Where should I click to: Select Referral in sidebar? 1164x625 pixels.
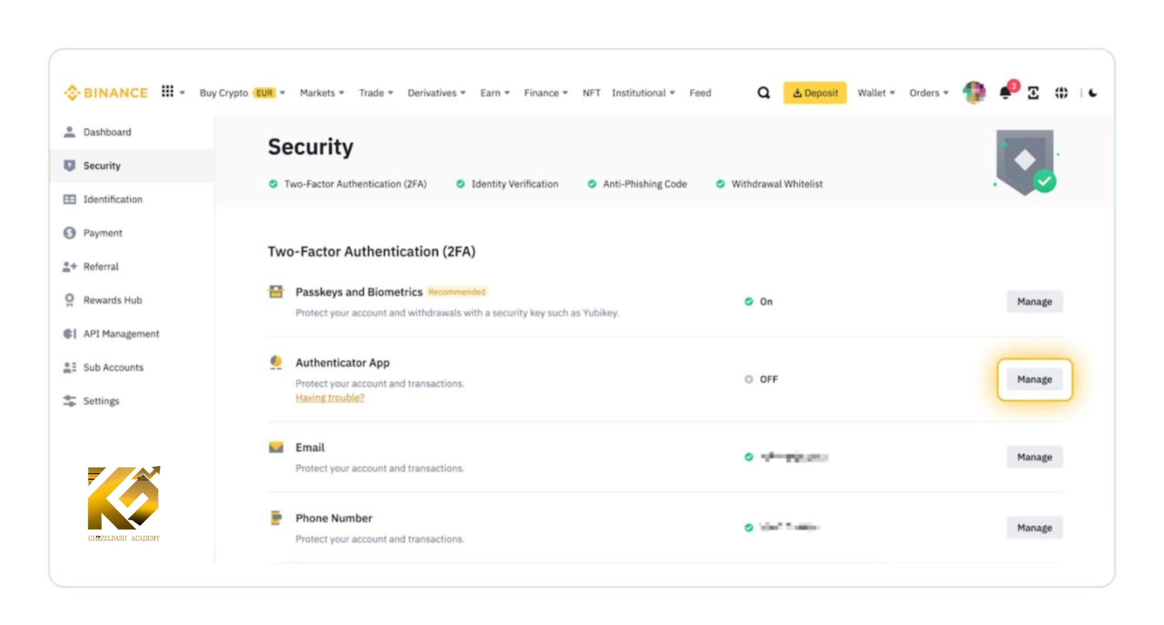pyautogui.click(x=132, y=267)
